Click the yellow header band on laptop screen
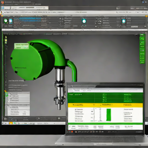This screenshot has width=148, height=148. pos(105,105)
